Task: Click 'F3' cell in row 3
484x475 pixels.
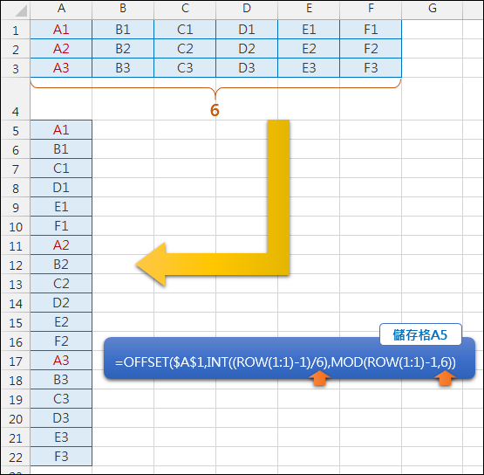Action: tap(371, 68)
